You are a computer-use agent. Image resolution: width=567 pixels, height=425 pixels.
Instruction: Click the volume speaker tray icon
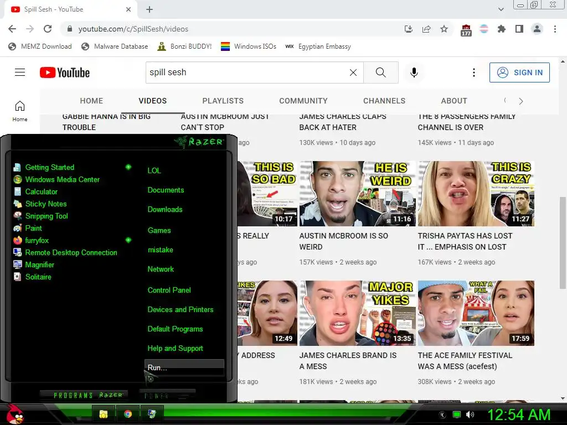(x=470, y=414)
